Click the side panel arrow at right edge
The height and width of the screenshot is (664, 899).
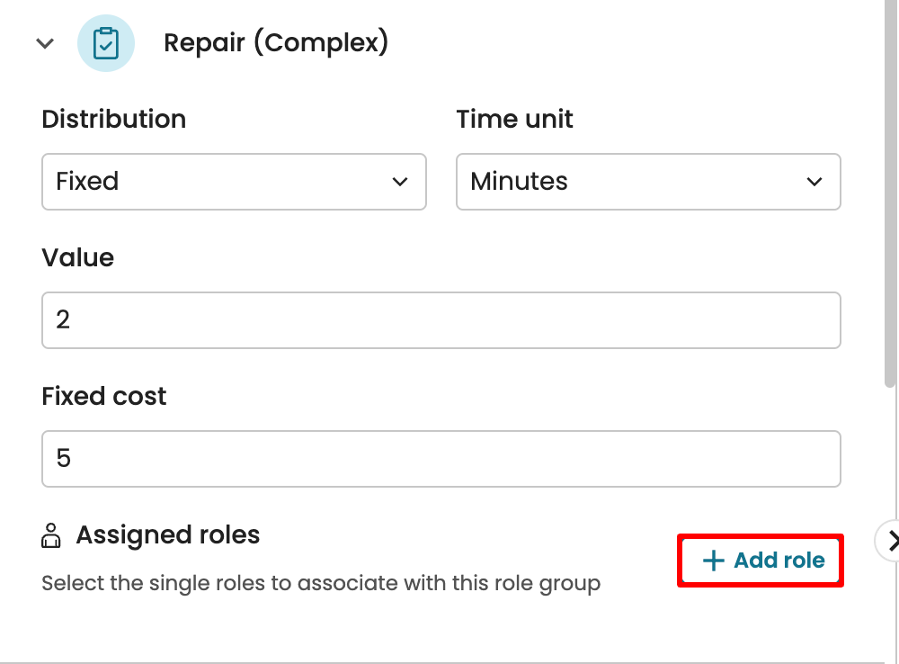pos(890,540)
